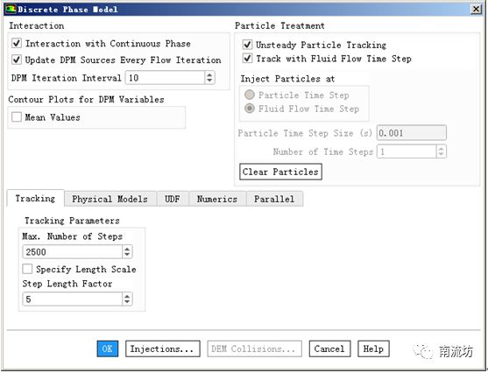The height and width of the screenshot is (373, 488).
Task: Click the Max. Number of Steps field
Action: click(x=72, y=251)
